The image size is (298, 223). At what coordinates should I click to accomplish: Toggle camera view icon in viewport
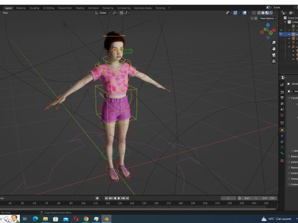tap(274, 55)
